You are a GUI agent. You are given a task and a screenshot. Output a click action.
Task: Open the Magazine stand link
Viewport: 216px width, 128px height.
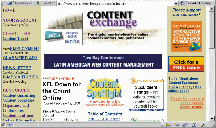tap(16, 106)
